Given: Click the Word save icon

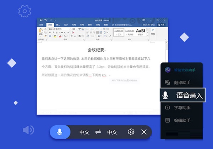Looking at the screenshot, I should 41,20.
